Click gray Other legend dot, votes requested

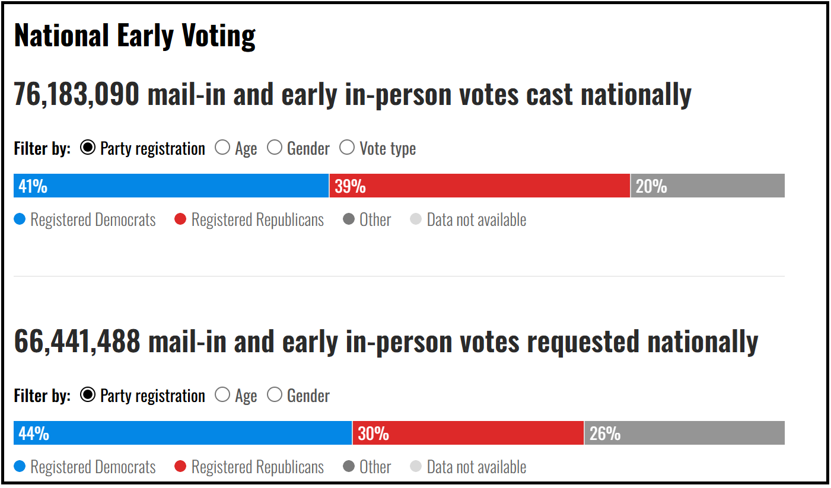(349, 467)
